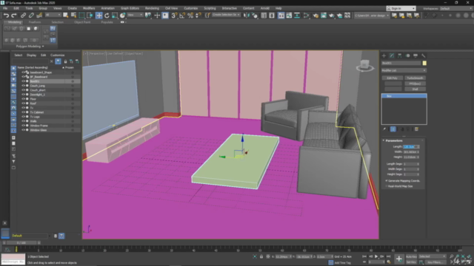
Task: Open the Rendering menu
Action: coord(152,8)
